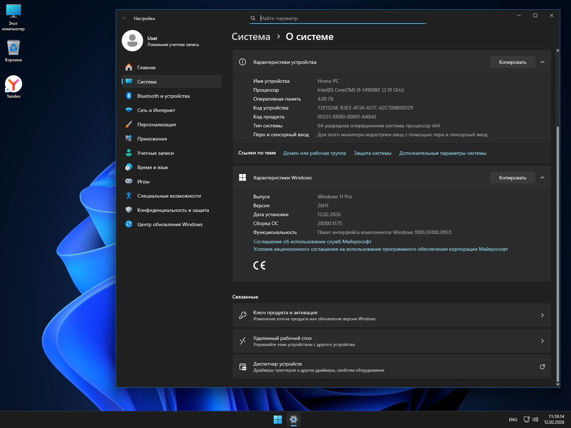This screenshot has width=571, height=428.
Task: Click the Windows Start button on taskbar
Action: pyautogui.click(x=278, y=419)
